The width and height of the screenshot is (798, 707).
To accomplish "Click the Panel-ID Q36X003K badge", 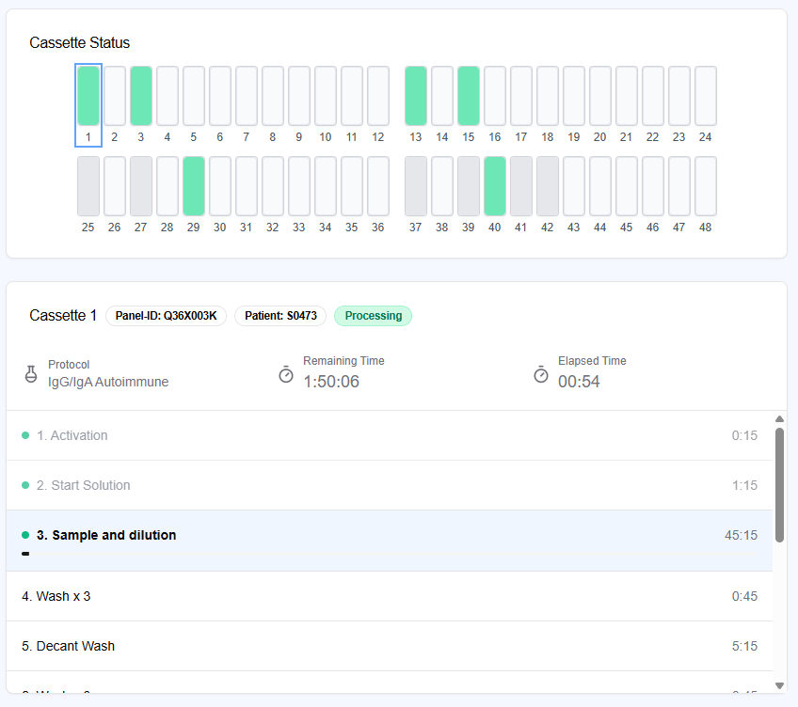I will 166,316.
